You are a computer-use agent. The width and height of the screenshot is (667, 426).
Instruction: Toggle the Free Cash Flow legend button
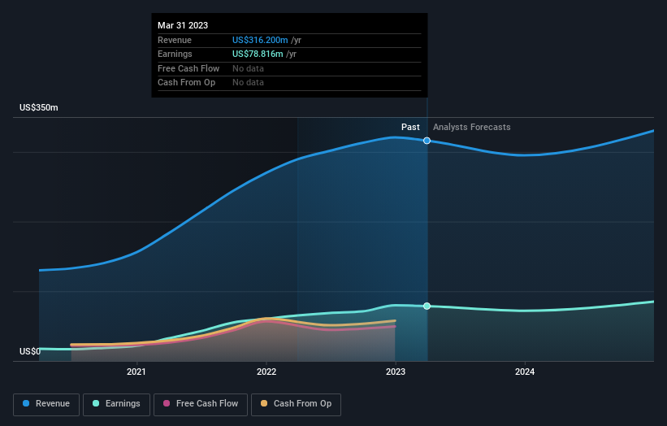pos(201,404)
